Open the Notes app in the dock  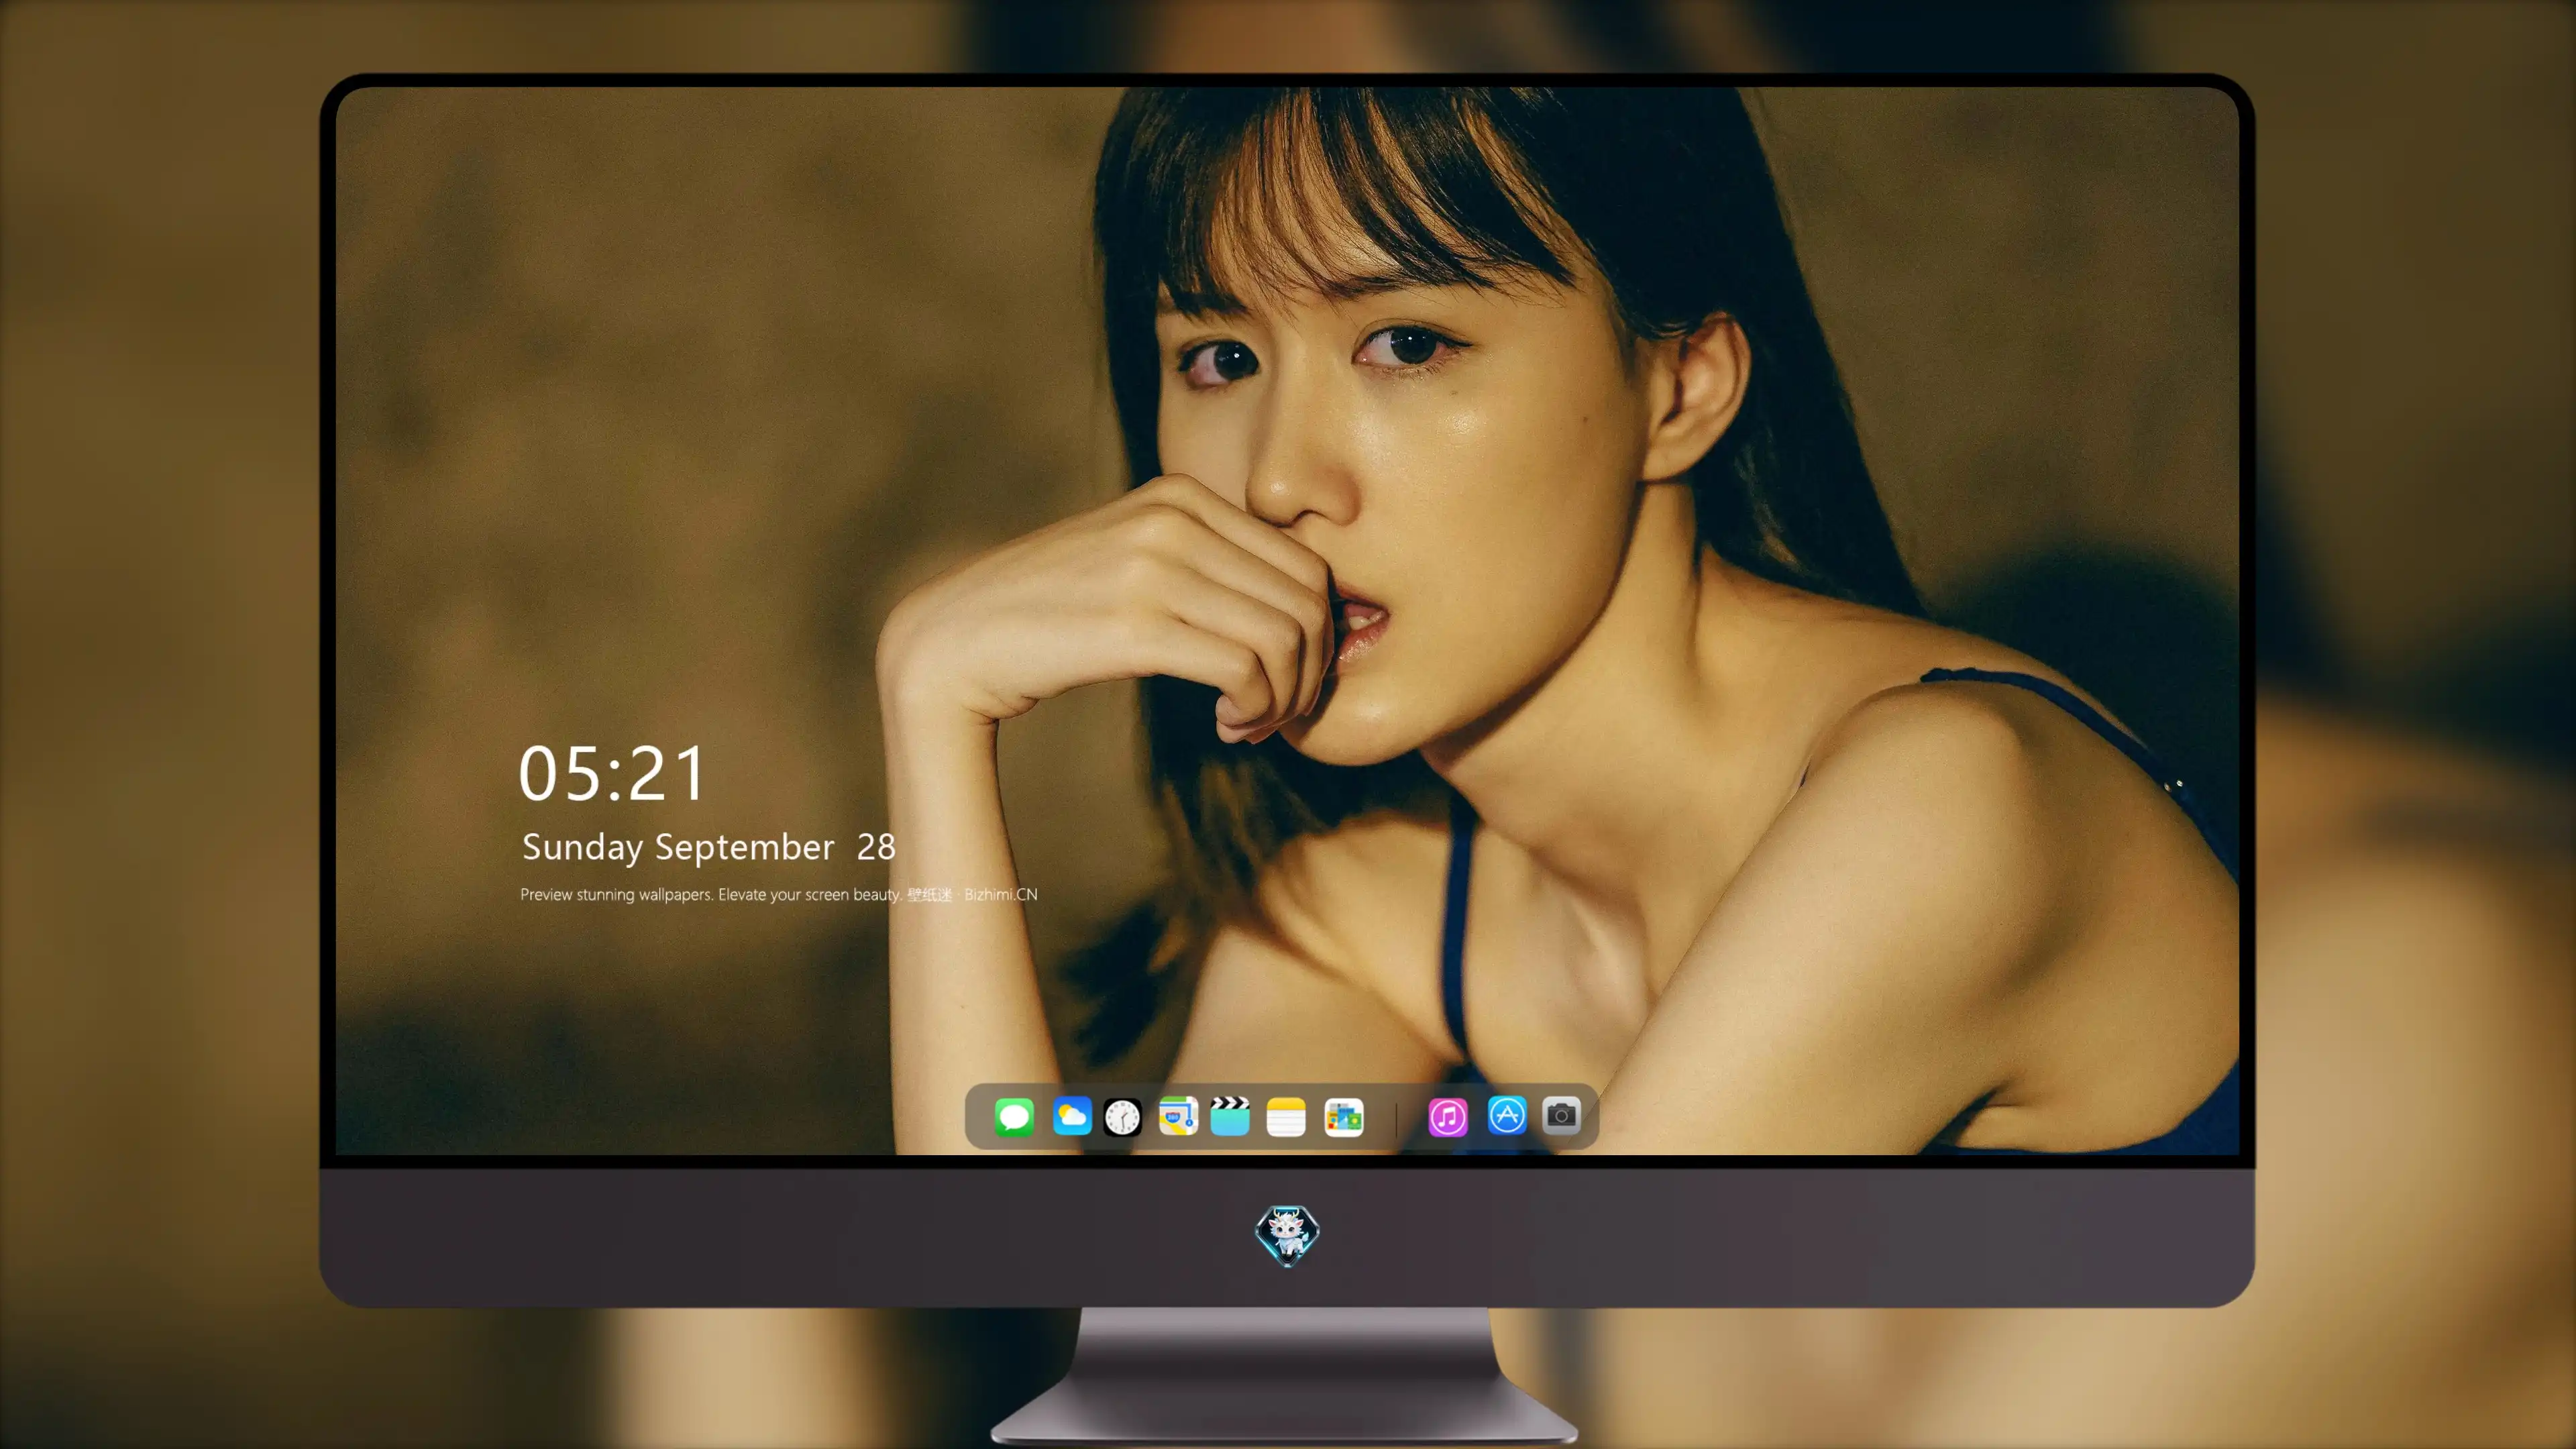[x=1286, y=1116]
